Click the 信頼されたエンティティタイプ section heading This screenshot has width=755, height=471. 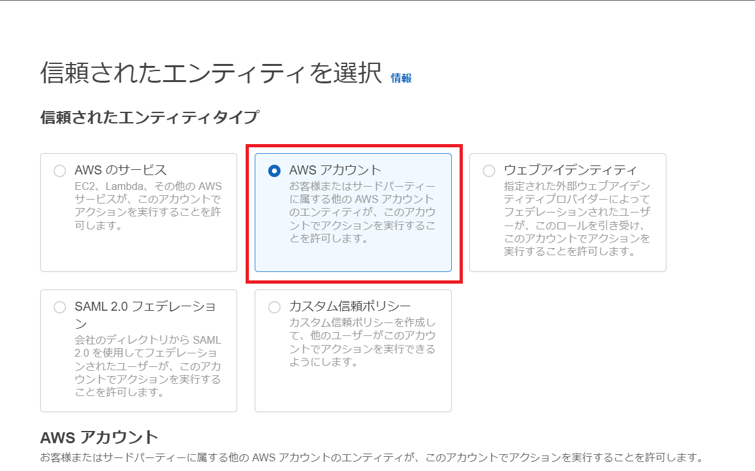pos(150,117)
